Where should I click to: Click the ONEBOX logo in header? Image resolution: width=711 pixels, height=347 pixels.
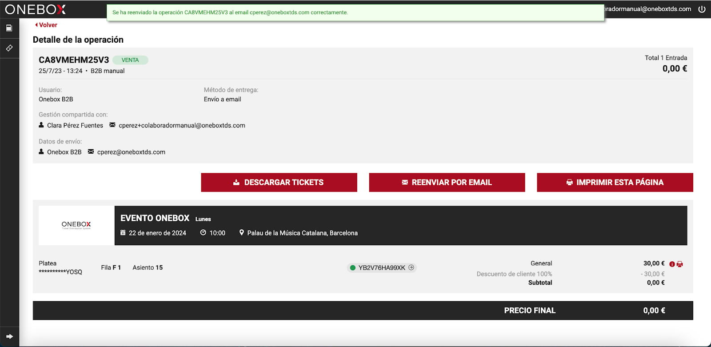[x=36, y=9]
